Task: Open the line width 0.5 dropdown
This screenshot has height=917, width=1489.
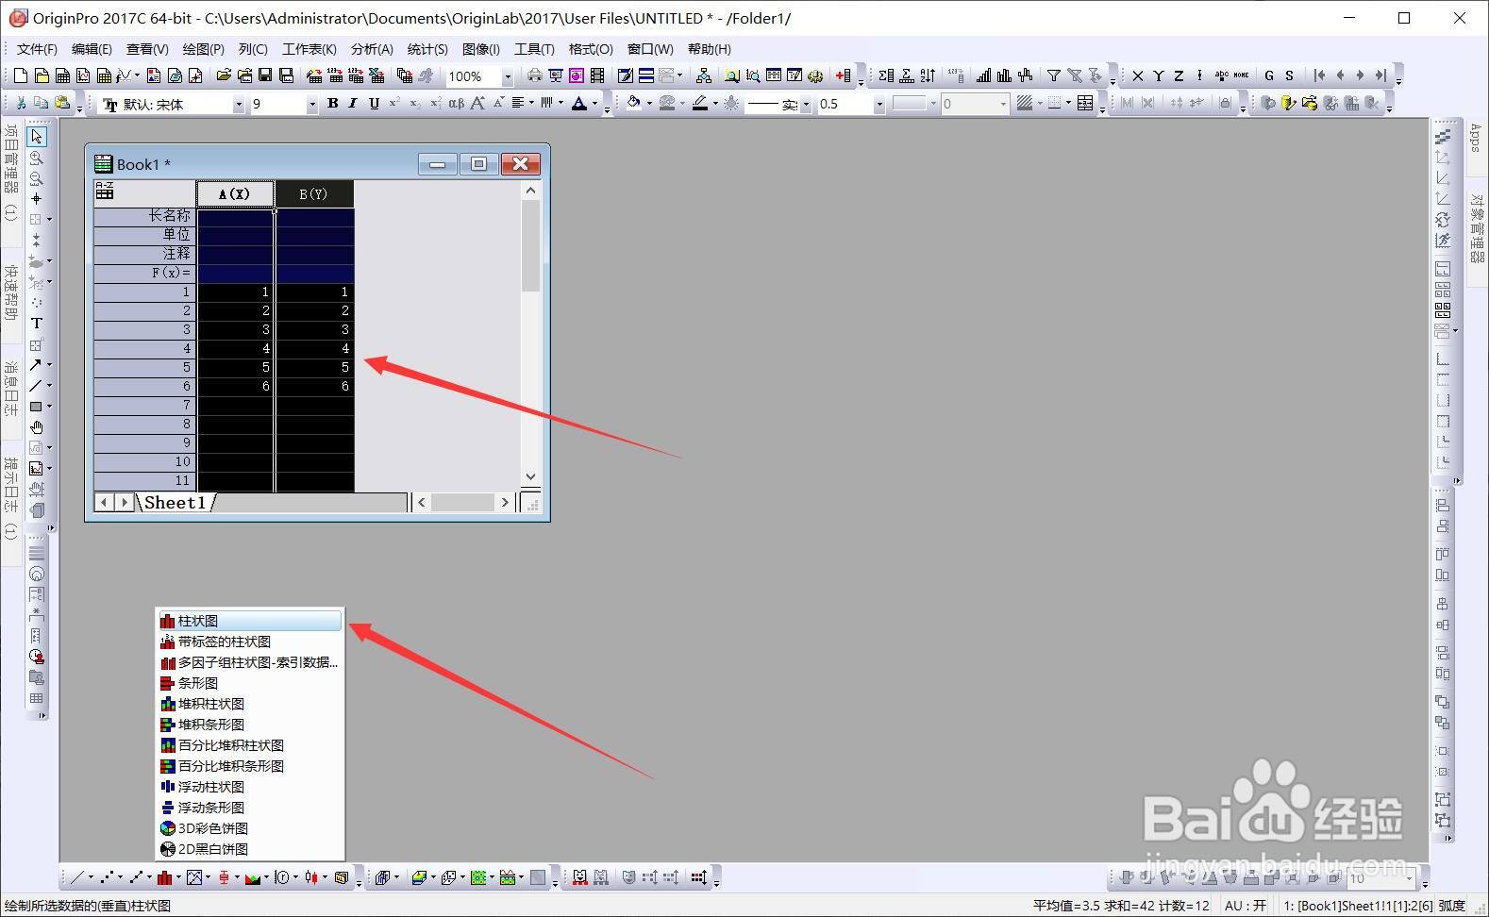Action: (879, 105)
